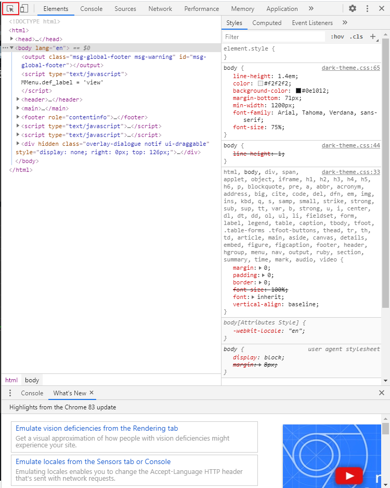Expand the first collapsed script node
This screenshot has width=390, height=488.
pos(18,126)
